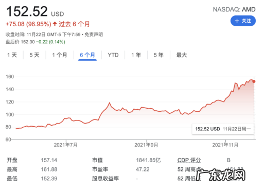This screenshot has height=190, width=265.
Task: Click the 2021年11月 axis label
Action: (x=225, y=145)
